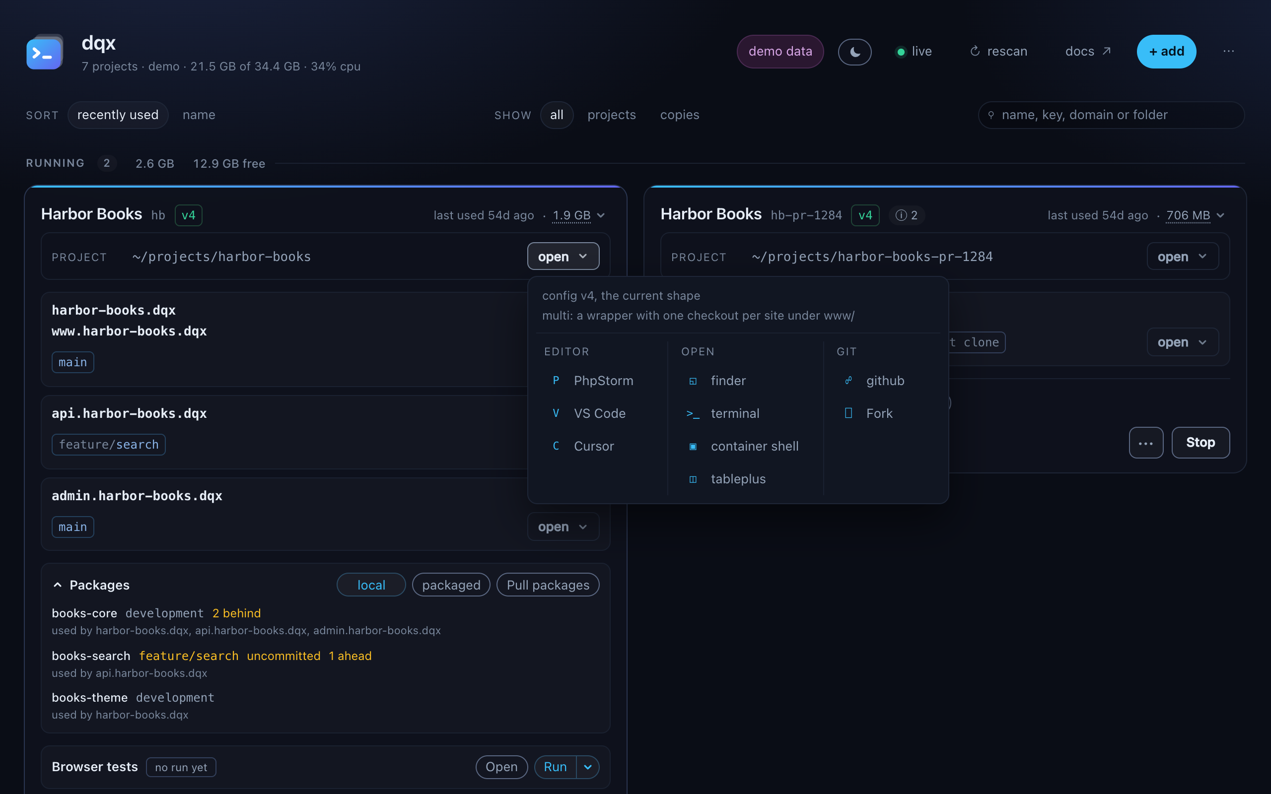Viewport: 1271px width, 794px height.
Task: Show all items filter
Action: [x=557, y=115]
